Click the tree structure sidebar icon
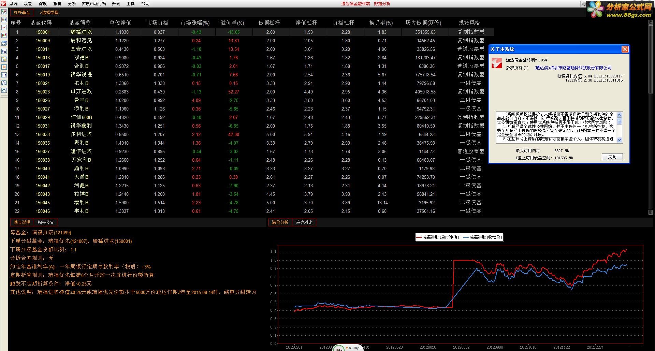This screenshot has height=351, width=655. (x=4, y=59)
